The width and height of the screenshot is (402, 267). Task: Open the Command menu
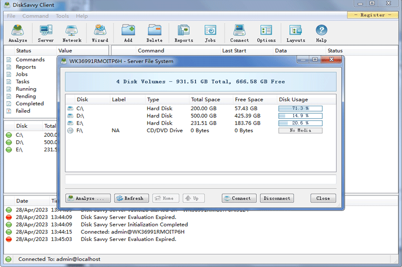point(35,16)
